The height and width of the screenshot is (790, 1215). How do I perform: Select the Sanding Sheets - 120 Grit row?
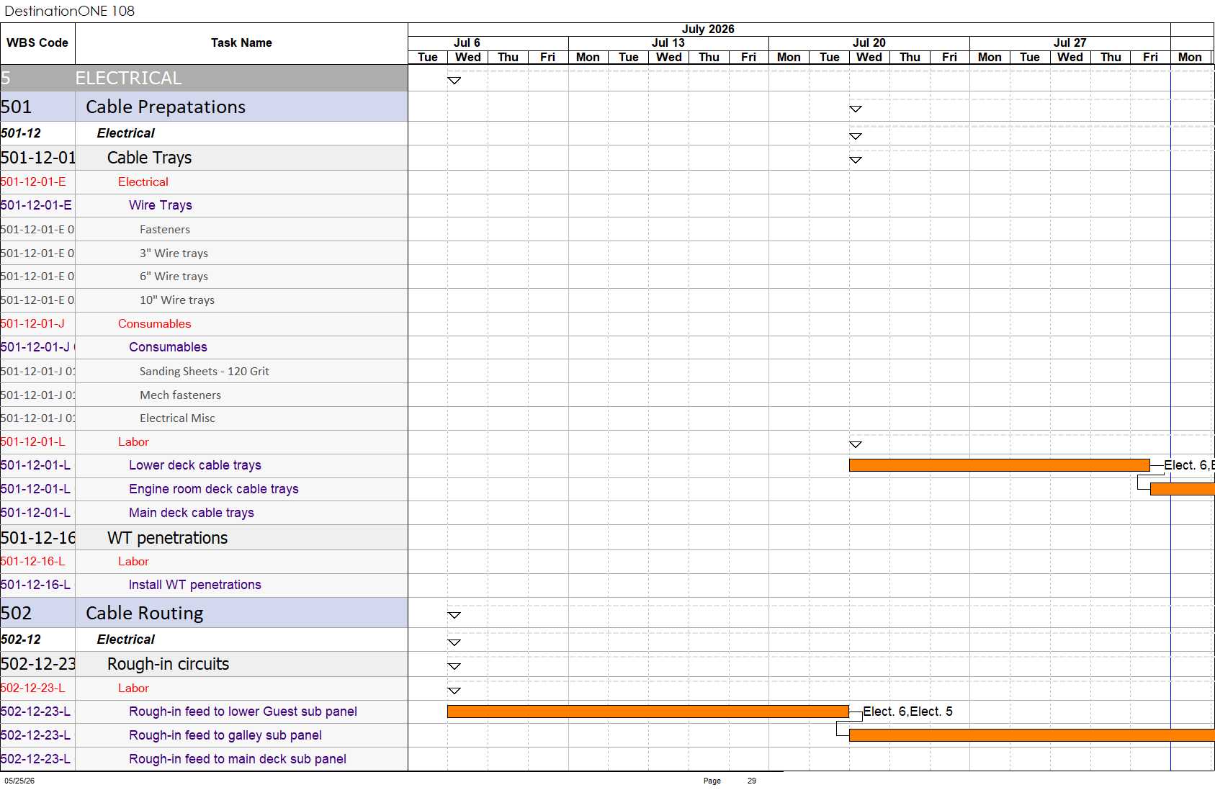click(204, 372)
